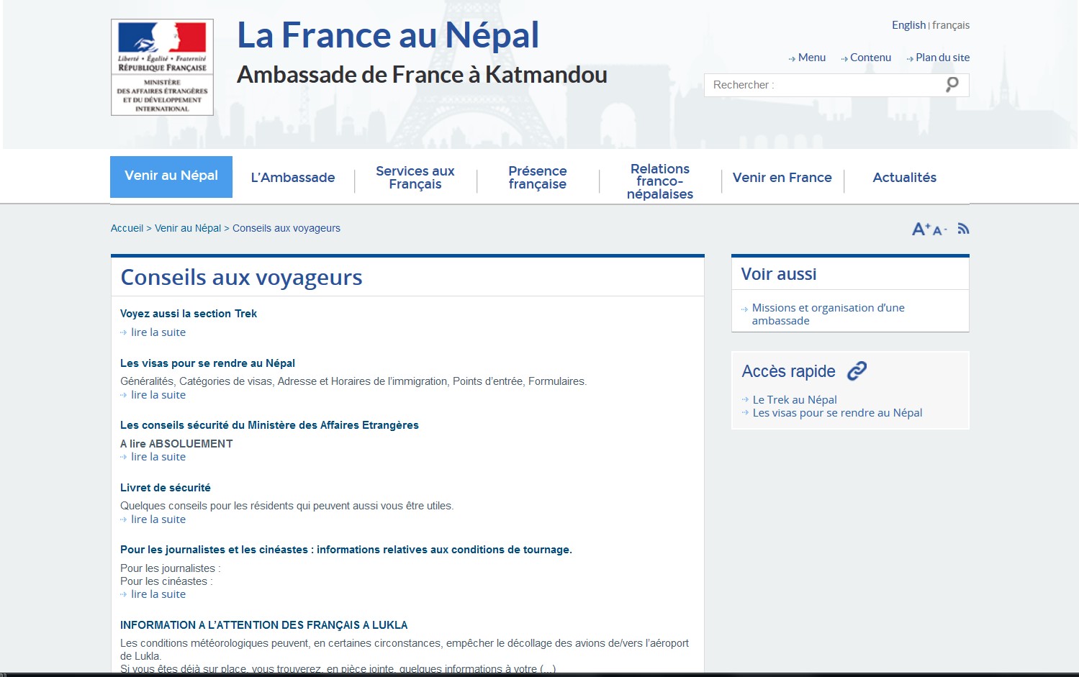This screenshot has height=677, width=1079.
Task: Select Venir en France menu
Action: point(782,178)
